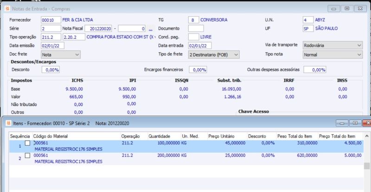371x192 pixels.
Task: Click quantity 100,000000 in the item grid
Action: (169, 143)
